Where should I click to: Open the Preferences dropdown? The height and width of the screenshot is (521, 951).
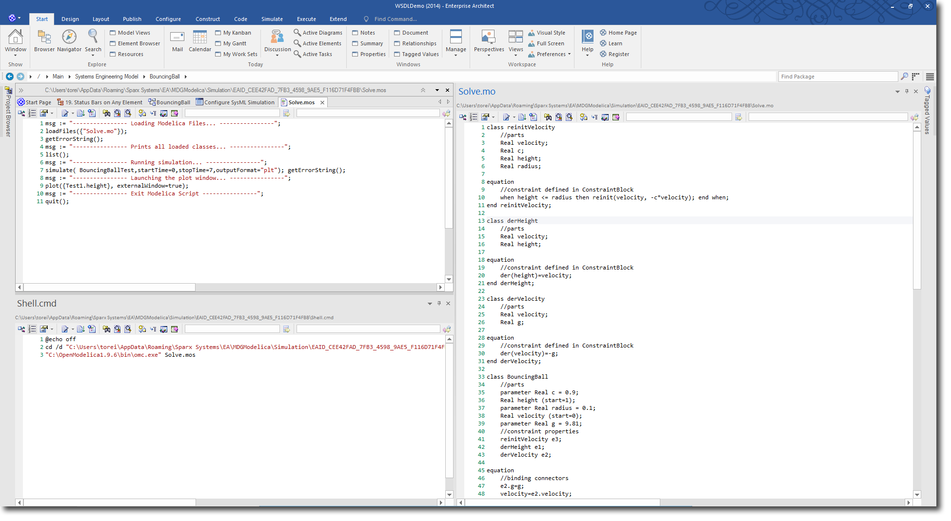550,54
